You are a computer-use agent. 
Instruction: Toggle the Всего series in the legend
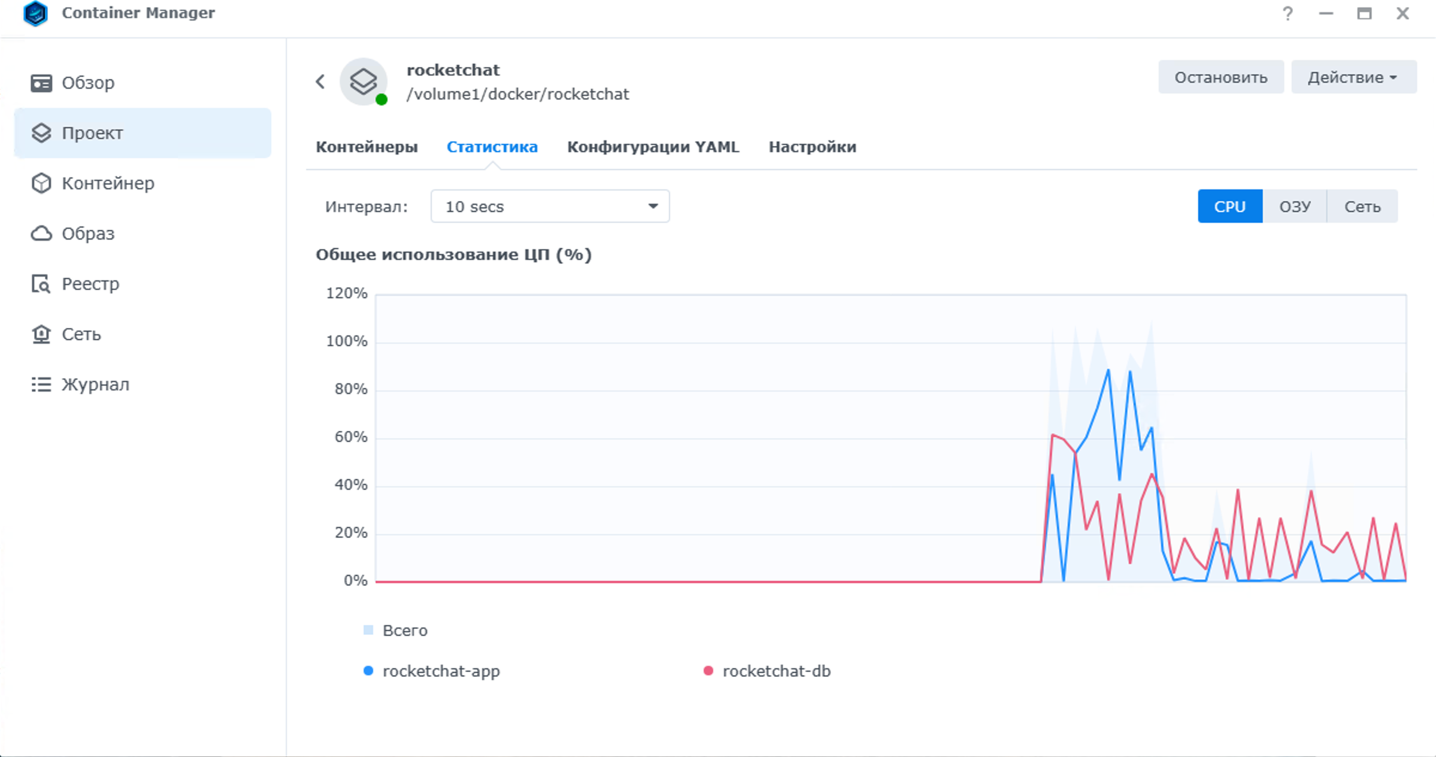tap(396, 630)
